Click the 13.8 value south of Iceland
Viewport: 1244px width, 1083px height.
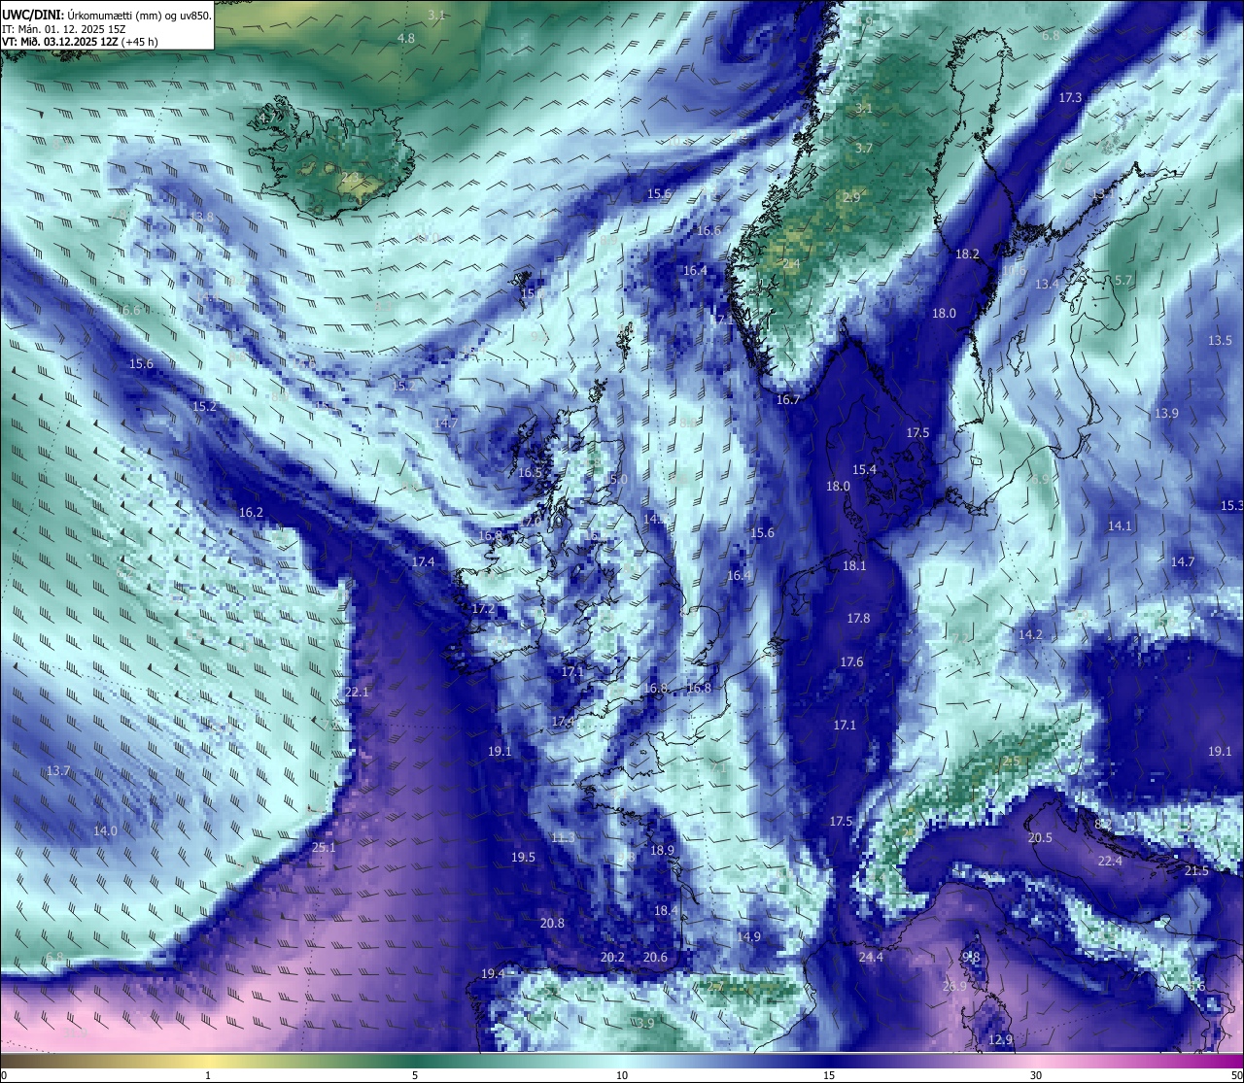click(201, 217)
